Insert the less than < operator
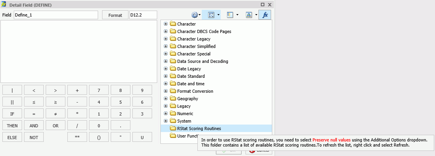This screenshot has width=435, height=156. (34, 90)
